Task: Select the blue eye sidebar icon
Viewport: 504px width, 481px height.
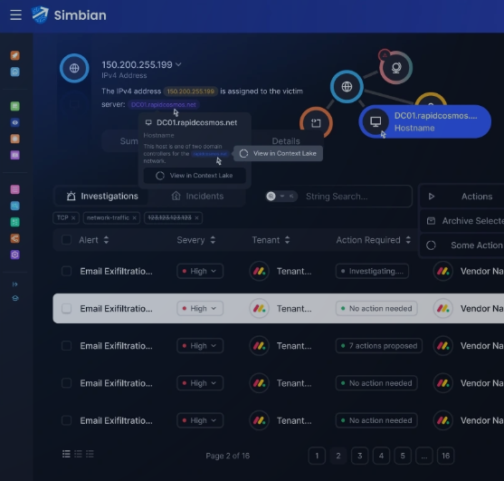Action: pyautogui.click(x=14, y=122)
